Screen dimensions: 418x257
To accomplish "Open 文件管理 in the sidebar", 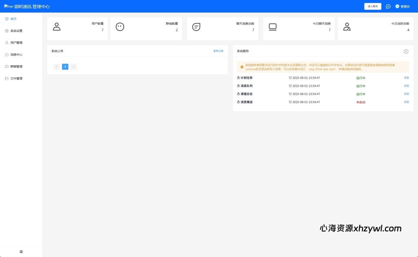I will tap(16, 78).
